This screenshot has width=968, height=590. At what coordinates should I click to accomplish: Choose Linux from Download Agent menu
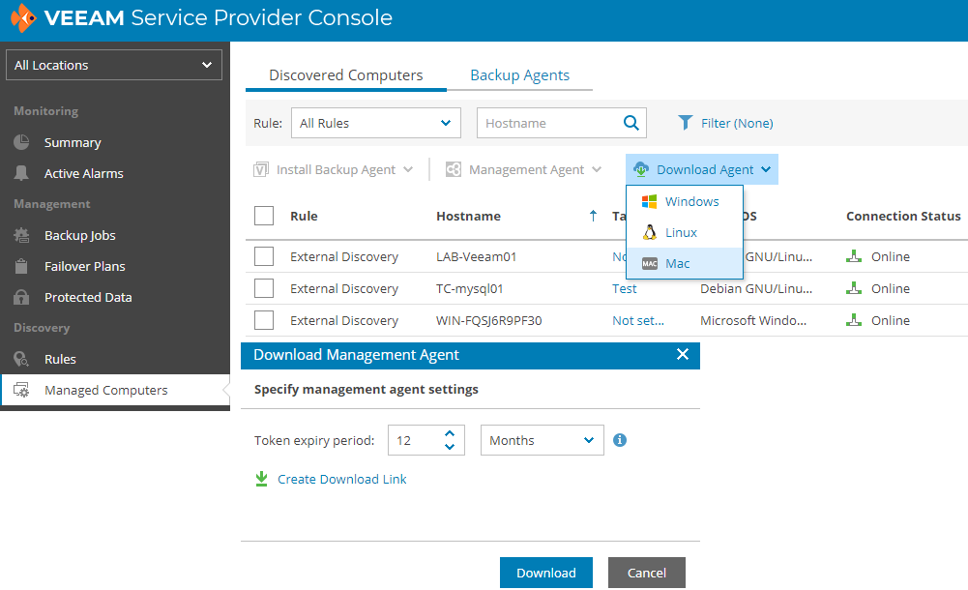pyautogui.click(x=685, y=232)
